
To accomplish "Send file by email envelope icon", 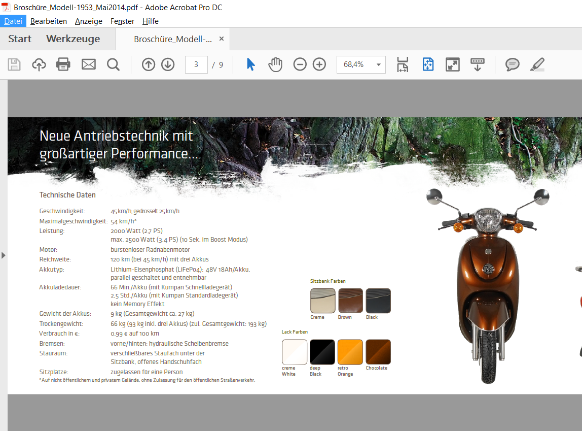I will pos(89,64).
